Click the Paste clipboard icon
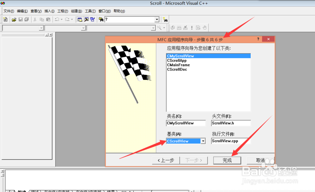Screen dimensions: 315x192 click(x=49, y=20)
